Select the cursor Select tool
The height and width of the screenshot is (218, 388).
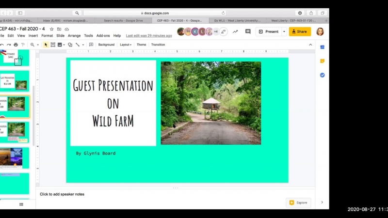[x=46, y=45]
